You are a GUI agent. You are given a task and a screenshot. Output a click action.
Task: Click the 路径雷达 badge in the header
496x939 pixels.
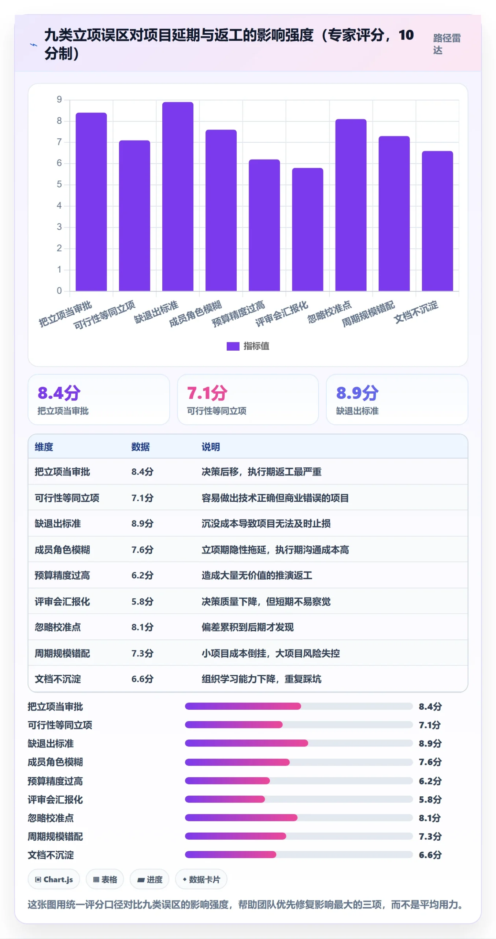[x=447, y=44]
